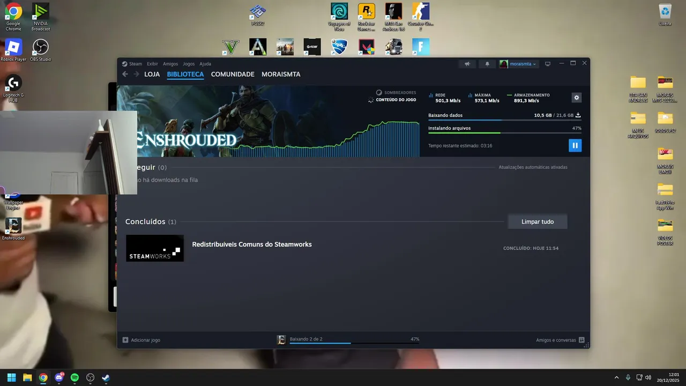Screen dimensions: 686x386
Task: Select the GTA V desktop shortcut
Action: click(230, 47)
